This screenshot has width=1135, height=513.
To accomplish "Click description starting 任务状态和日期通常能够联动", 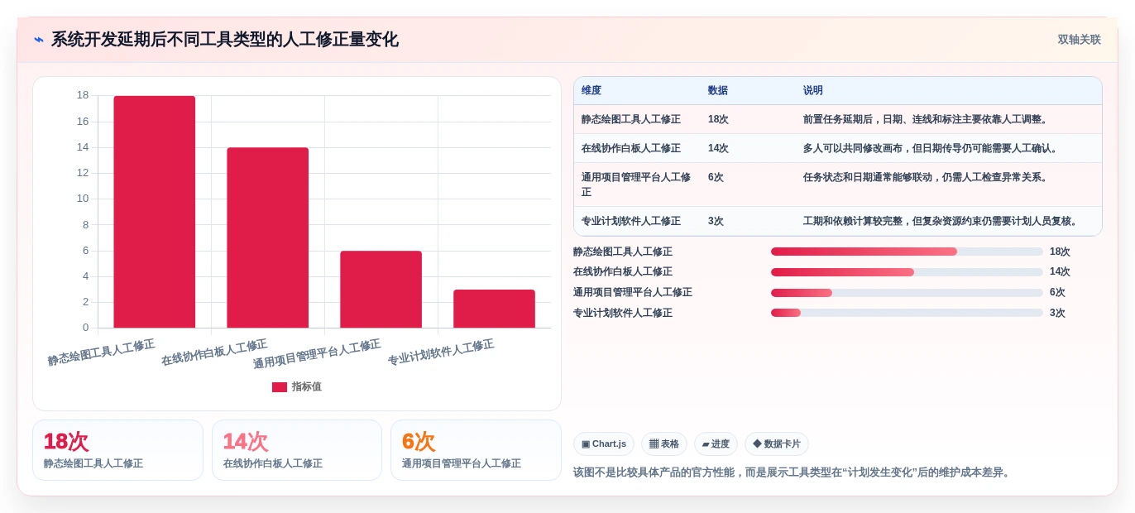I will [927, 177].
